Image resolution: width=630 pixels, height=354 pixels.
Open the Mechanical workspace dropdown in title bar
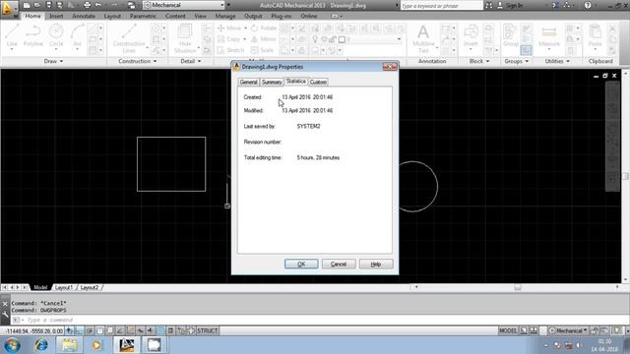(x=184, y=5)
